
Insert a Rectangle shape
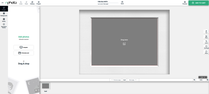[206, 47]
